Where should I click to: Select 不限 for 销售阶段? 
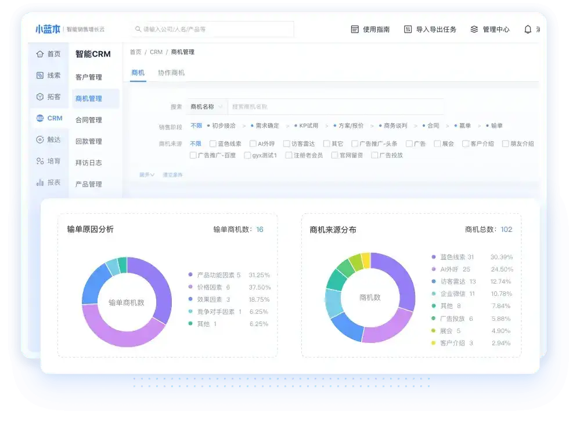(196, 126)
